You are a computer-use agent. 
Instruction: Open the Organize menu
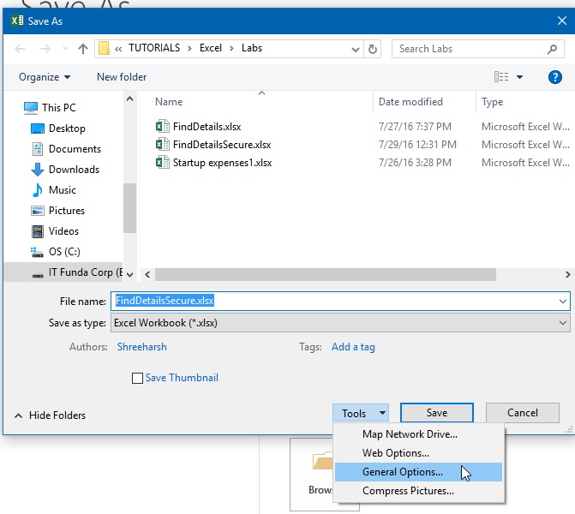[45, 77]
